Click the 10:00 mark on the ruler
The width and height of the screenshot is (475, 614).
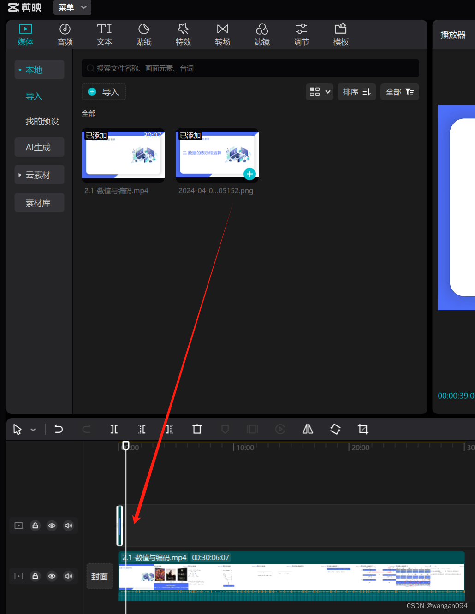[245, 448]
